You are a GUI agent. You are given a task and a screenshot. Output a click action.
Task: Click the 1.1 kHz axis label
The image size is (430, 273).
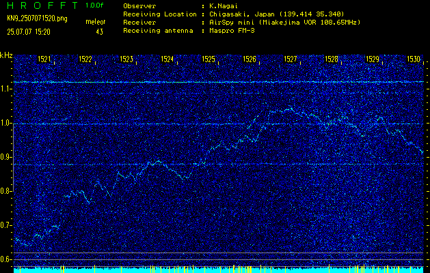(5, 89)
